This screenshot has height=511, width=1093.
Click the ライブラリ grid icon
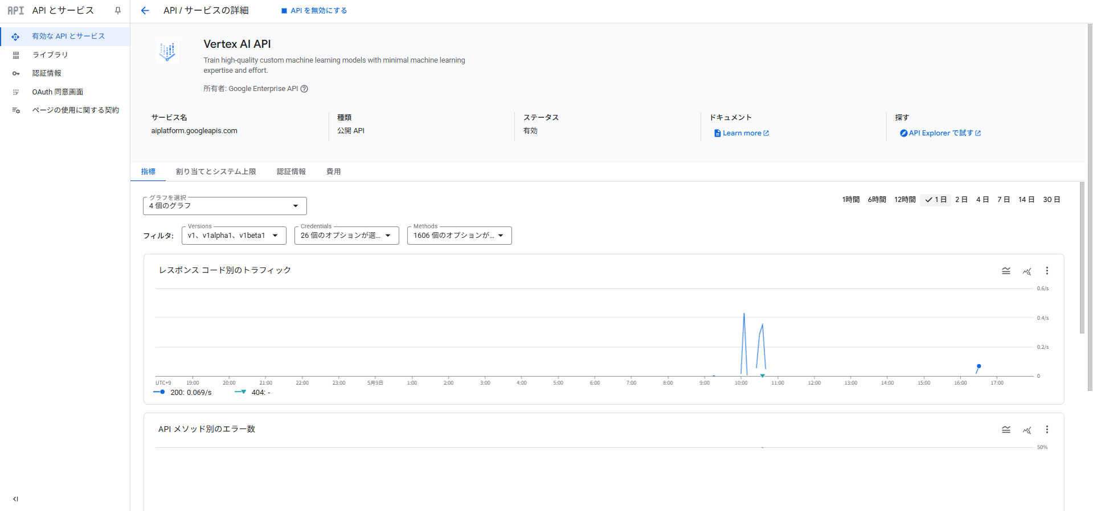[x=16, y=55]
